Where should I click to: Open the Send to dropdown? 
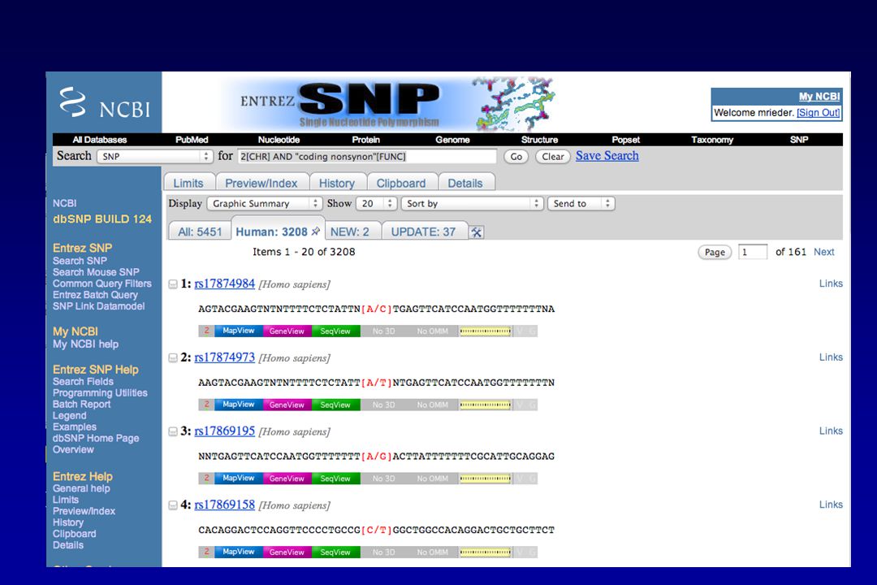pos(581,204)
